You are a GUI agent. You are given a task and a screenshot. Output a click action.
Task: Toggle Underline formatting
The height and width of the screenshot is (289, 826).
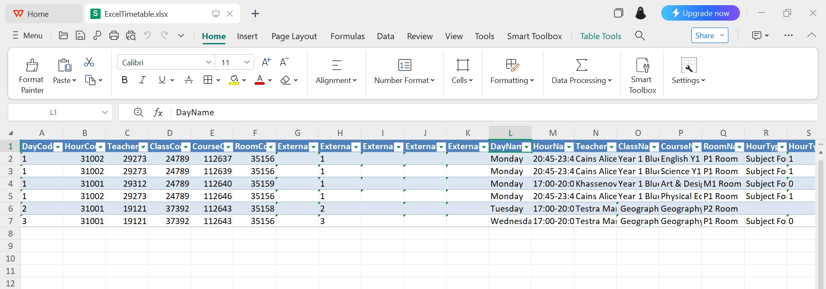click(162, 80)
